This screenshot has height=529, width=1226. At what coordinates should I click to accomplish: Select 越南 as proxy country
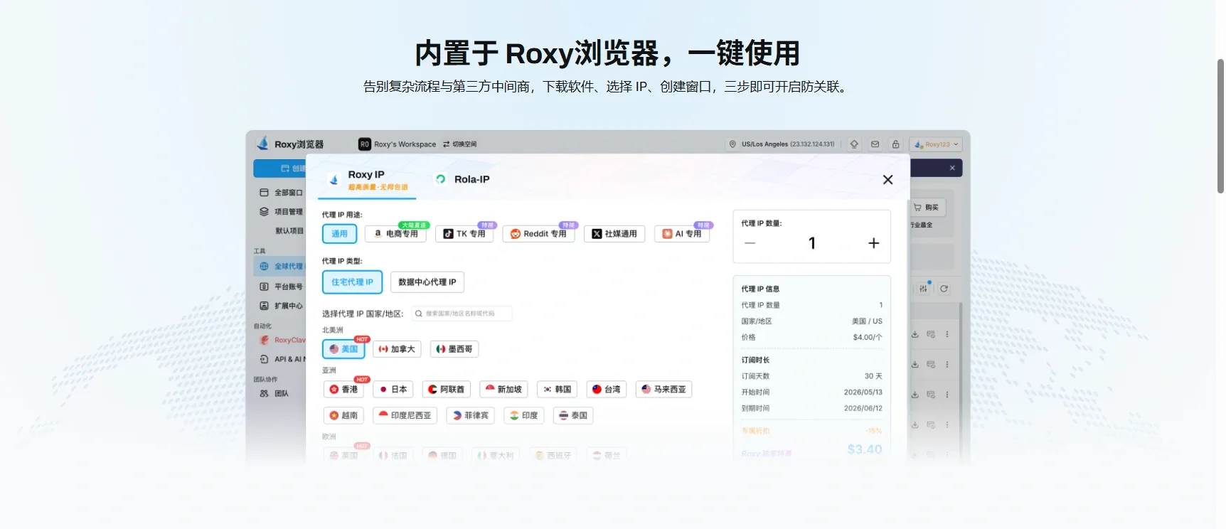click(343, 416)
